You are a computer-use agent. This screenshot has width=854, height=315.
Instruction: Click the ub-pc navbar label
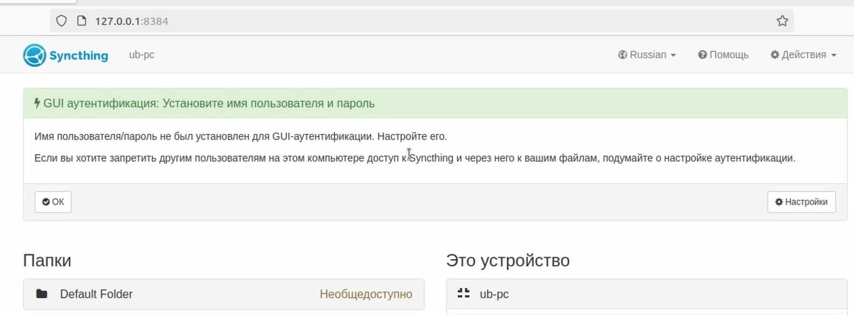tap(142, 55)
